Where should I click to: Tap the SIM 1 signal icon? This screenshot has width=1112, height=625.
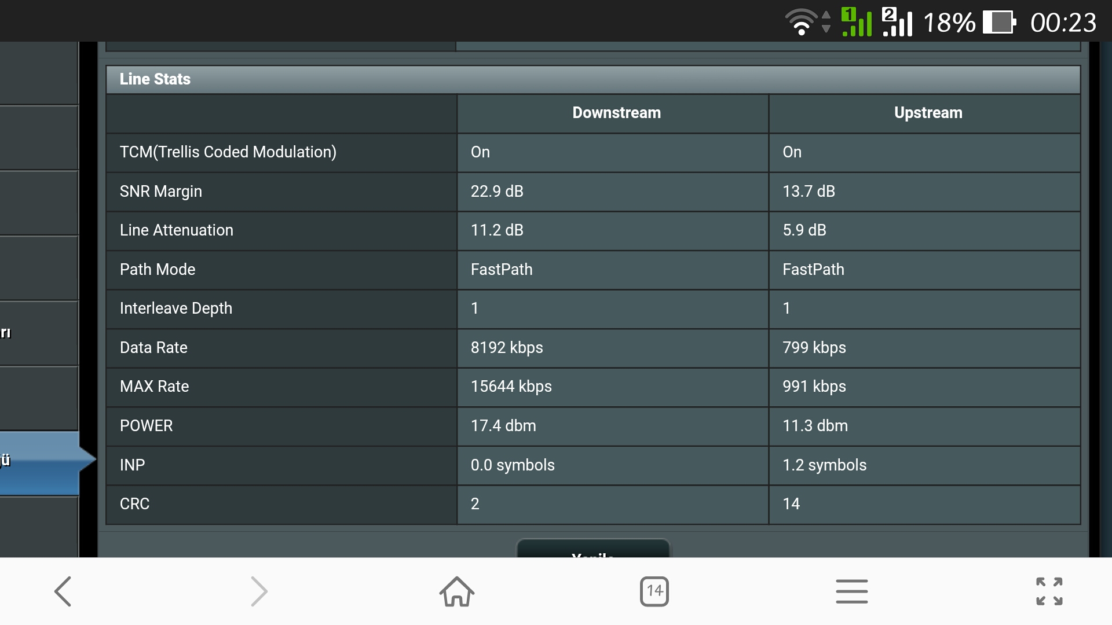tap(857, 23)
